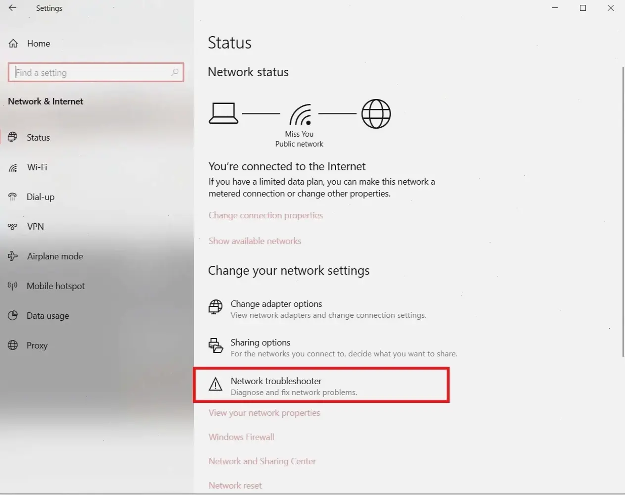
Task: Open Proxy settings from sidebar
Action: pos(37,346)
